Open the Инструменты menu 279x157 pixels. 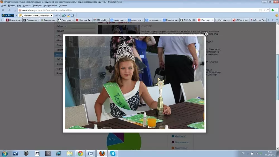50,6
